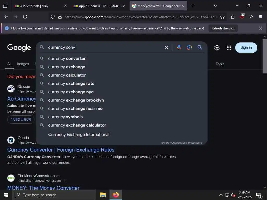
Task: Click the site security padlock icon
Action: tap(60, 17)
